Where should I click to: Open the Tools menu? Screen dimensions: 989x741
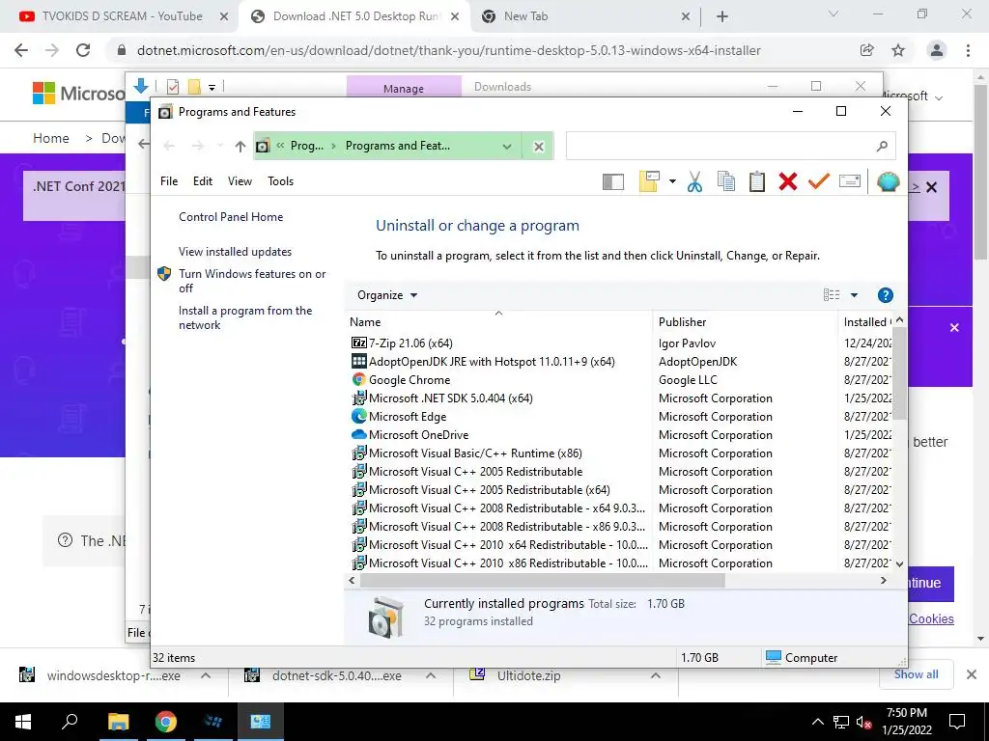(x=281, y=181)
